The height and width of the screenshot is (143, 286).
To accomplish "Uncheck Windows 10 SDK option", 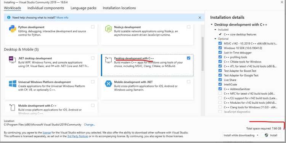I will [x=220, y=48].
